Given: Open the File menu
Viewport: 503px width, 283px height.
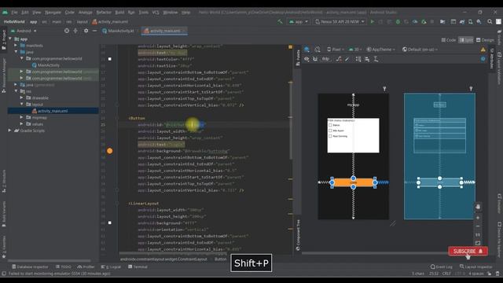Looking at the screenshot, I should click(14, 13).
